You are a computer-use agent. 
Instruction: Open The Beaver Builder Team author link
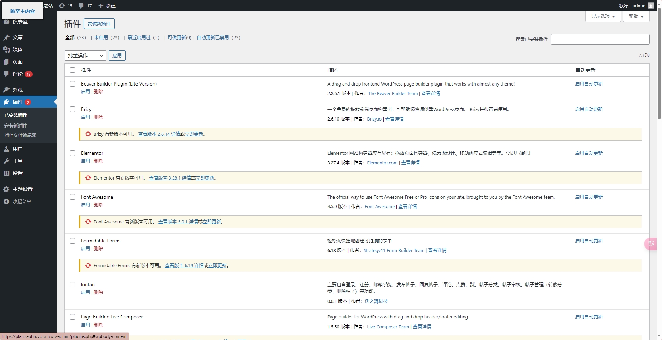[393, 93]
